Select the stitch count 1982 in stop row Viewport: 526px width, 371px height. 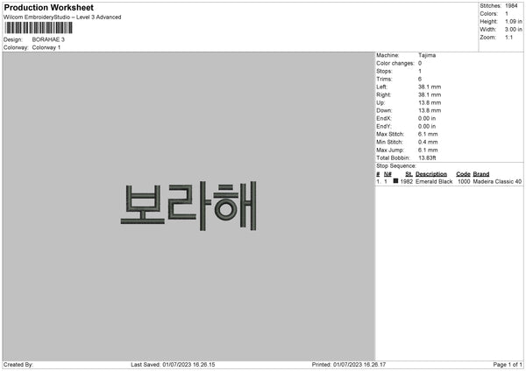coord(406,181)
